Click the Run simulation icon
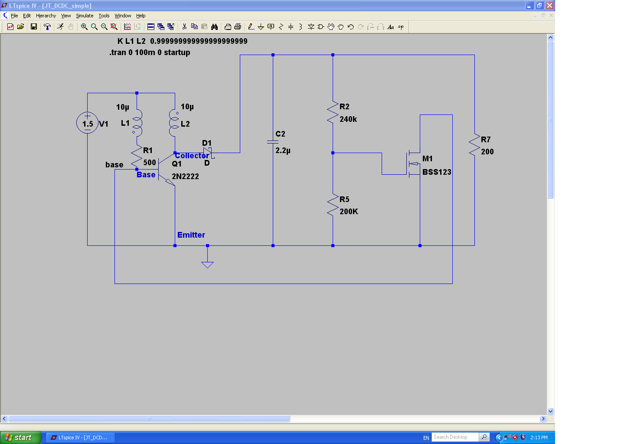This screenshot has width=644, height=444. pyautogui.click(x=60, y=27)
